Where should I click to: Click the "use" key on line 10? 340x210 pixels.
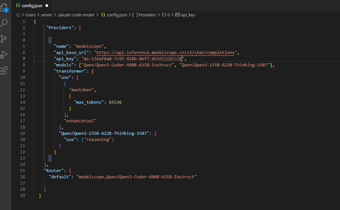[65, 77]
